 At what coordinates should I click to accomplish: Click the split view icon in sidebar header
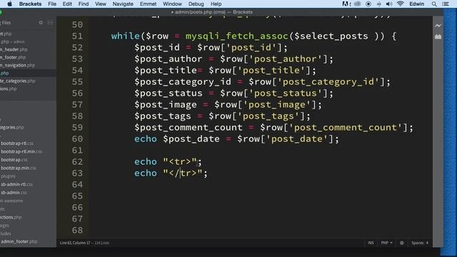pos(50,22)
